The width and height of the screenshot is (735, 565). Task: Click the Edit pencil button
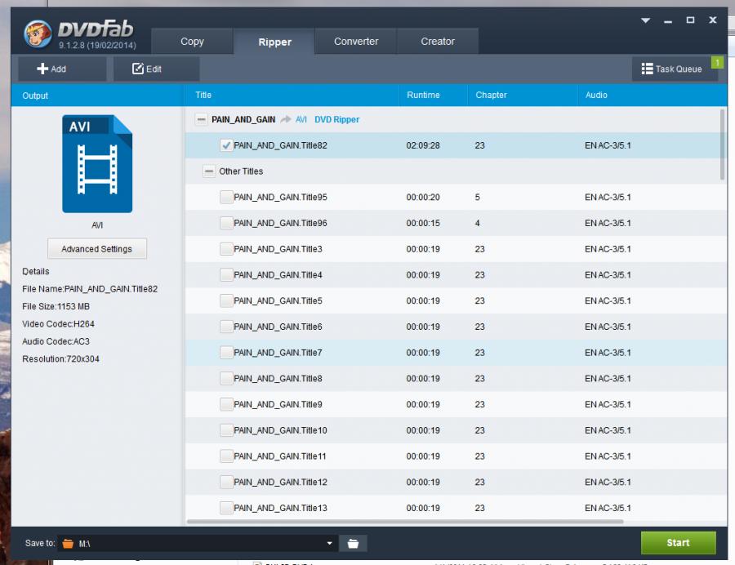(x=148, y=69)
